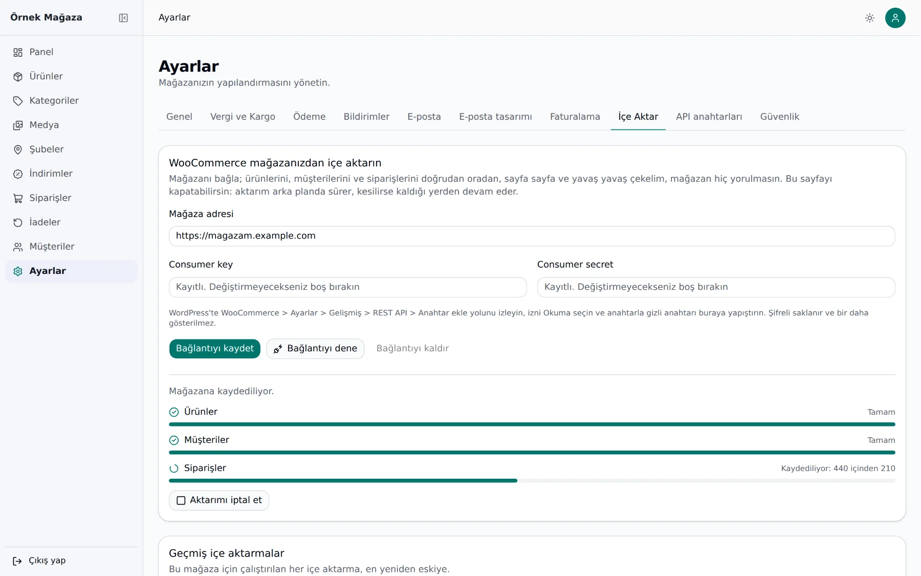Screen dimensions: 921x576
Task: Open the Faturalama tab
Action: tap(575, 117)
